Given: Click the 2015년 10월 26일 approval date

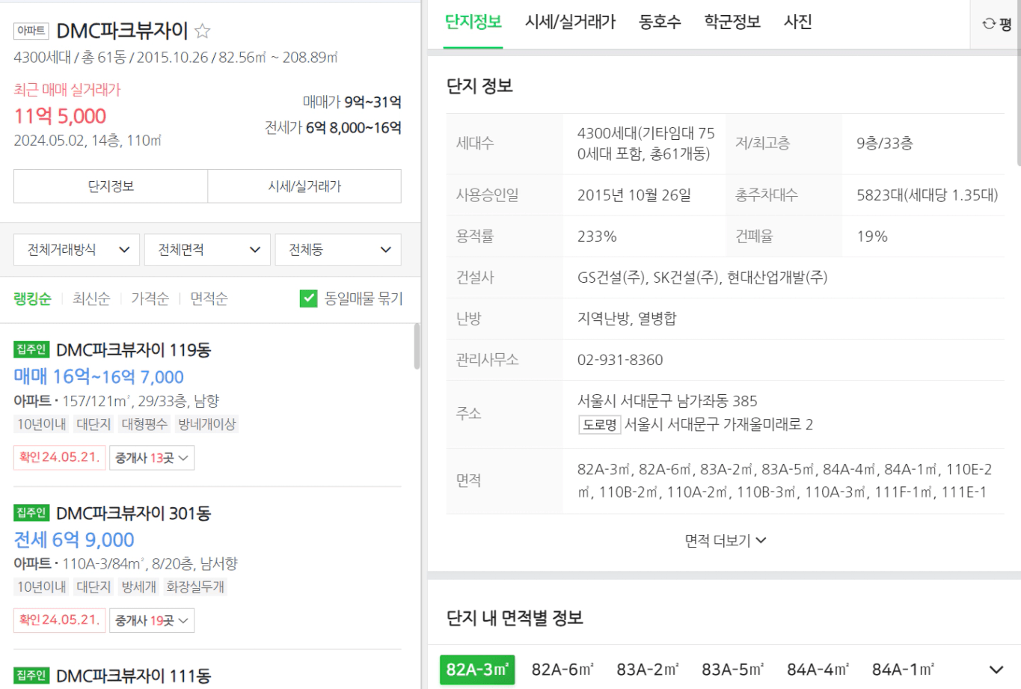Looking at the screenshot, I should tap(634, 195).
